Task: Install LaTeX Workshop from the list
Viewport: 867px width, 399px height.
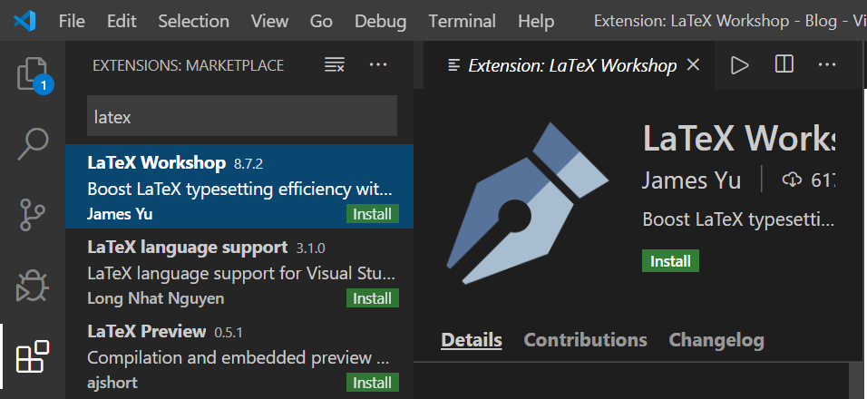Action: point(373,214)
